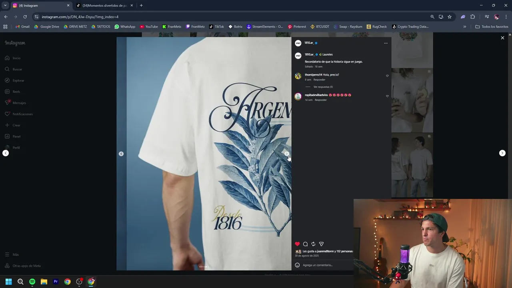Reply to ropitadevillaelvira via Responder
Viewport: 512px width, 288px height.
pyautogui.click(x=321, y=100)
